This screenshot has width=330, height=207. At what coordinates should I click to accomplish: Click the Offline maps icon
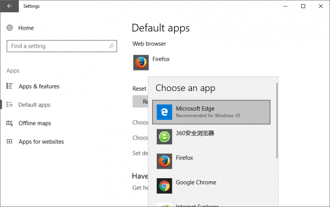(x=10, y=123)
